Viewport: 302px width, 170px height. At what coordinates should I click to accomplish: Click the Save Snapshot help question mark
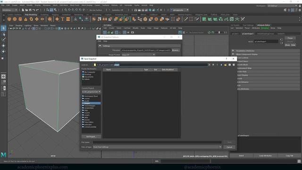pyautogui.click(x=226, y=59)
